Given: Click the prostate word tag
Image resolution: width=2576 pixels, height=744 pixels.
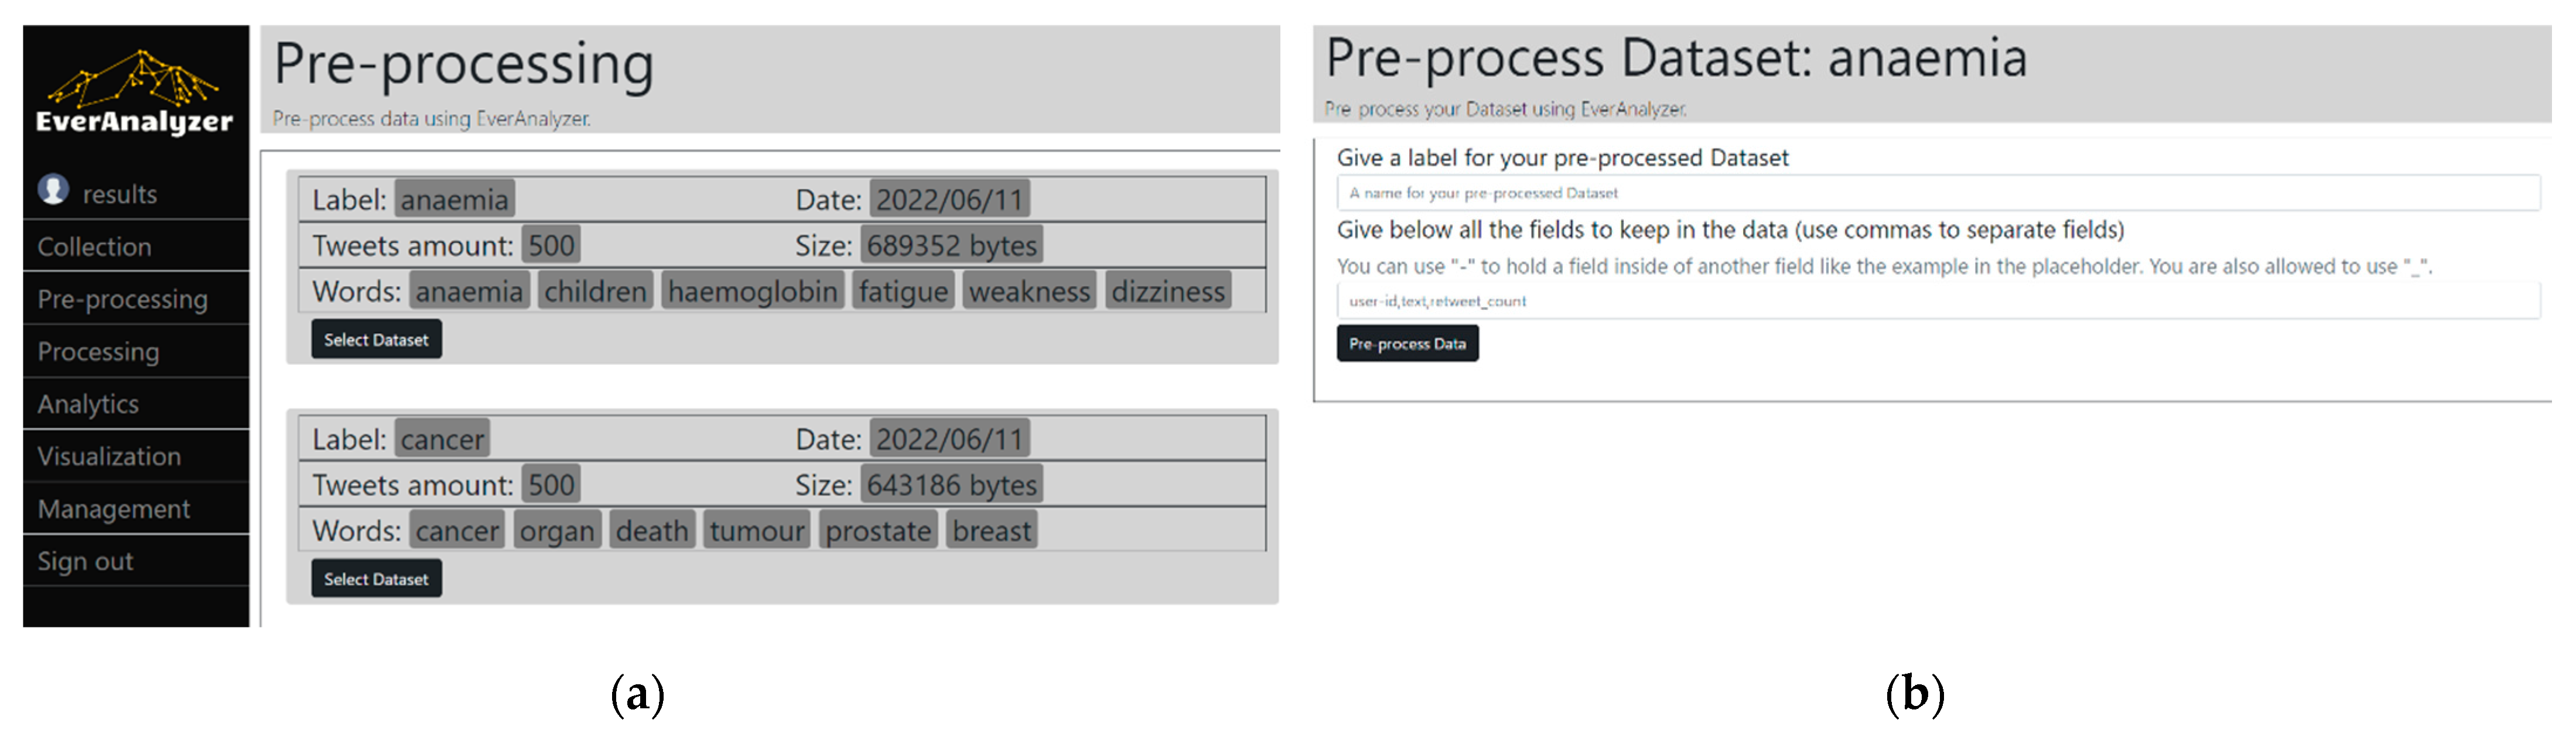Looking at the screenshot, I should tap(877, 531).
